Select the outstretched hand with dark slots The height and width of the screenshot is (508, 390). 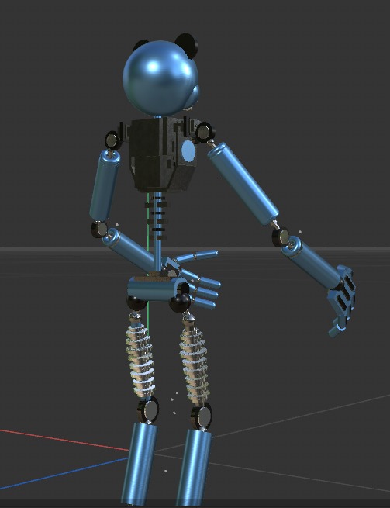coord(342,301)
